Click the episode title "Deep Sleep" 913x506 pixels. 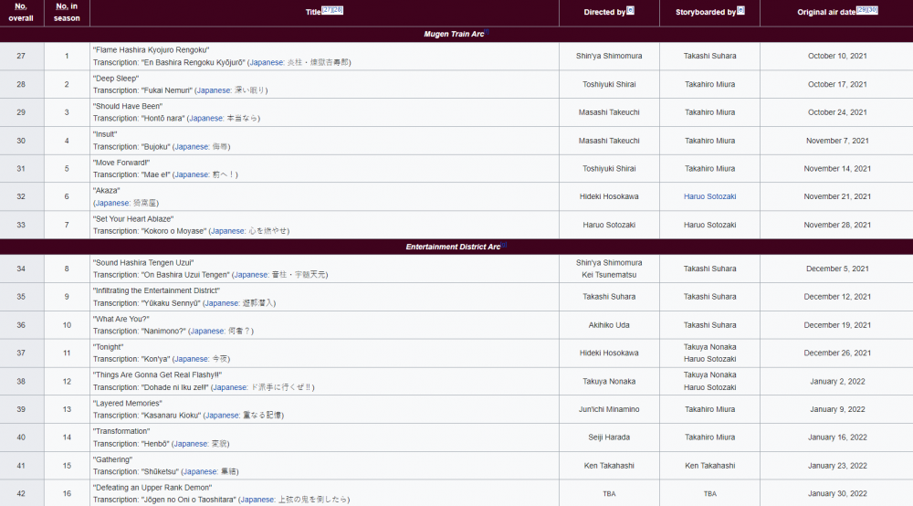pyautogui.click(x=116, y=79)
